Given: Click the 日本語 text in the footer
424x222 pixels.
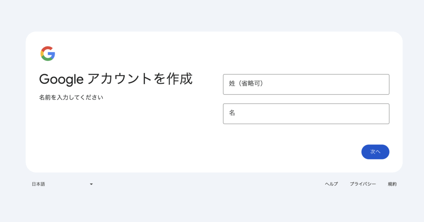Looking at the screenshot, I should 39,184.
